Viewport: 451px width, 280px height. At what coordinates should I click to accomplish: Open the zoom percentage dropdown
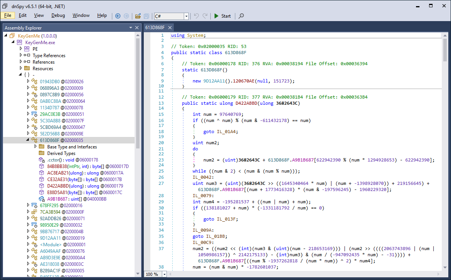click(x=165, y=274)
